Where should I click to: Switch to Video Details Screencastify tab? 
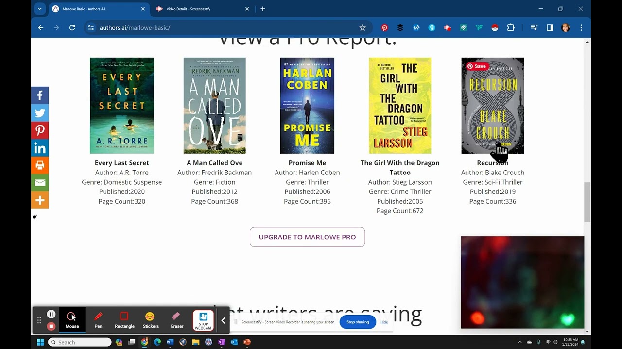[x=203, y=9]
